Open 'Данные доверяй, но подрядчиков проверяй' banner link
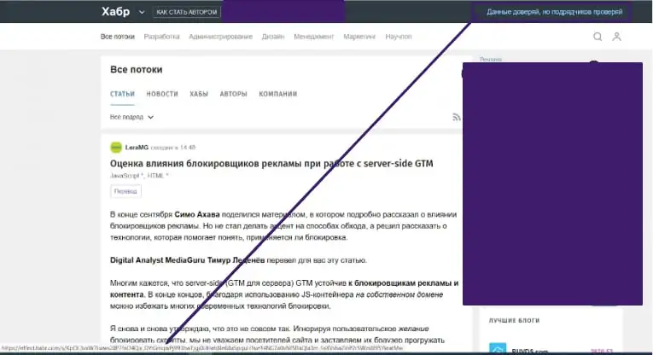653x355 pixels. pyautogui.click(x=554, y=12)
